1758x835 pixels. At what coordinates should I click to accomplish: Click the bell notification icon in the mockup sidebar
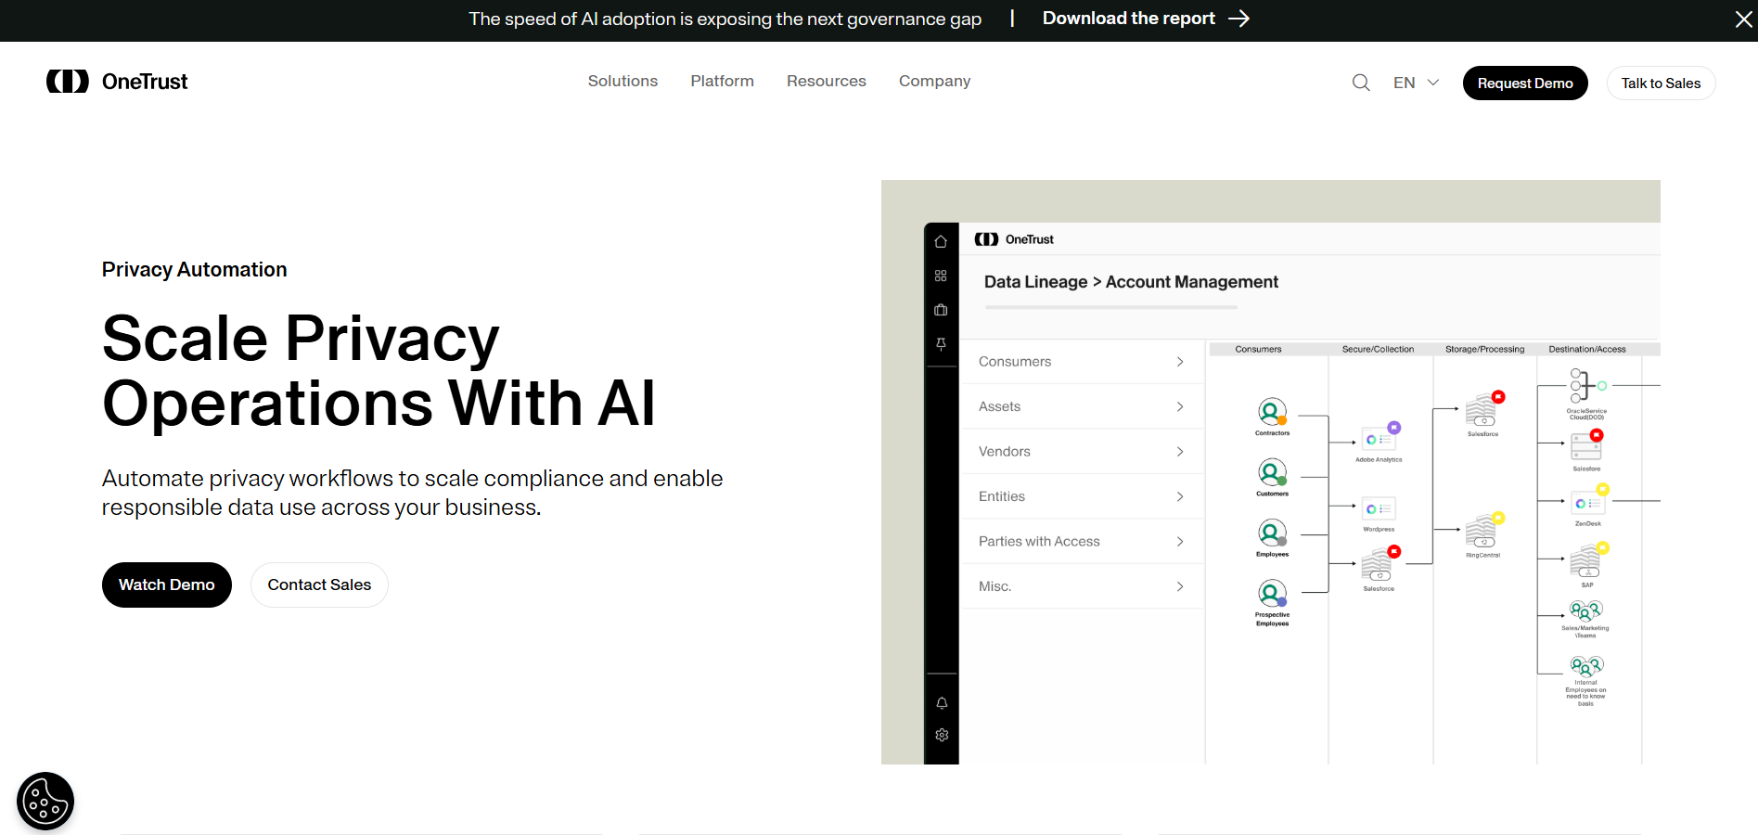click(x=942, y=702)
